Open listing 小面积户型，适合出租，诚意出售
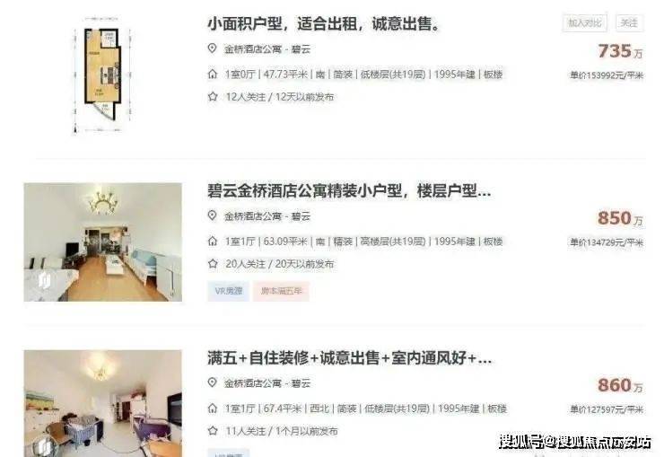Screen dimensions: 664x457 pos(323,23)
